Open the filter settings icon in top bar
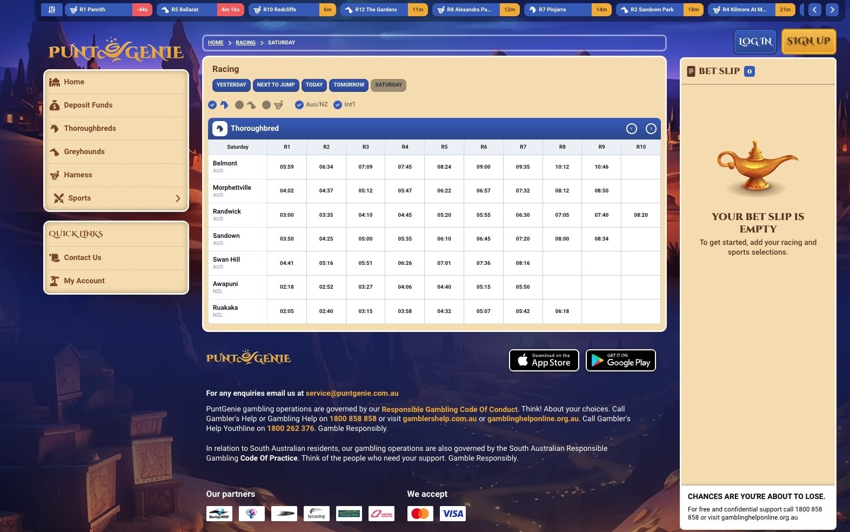 [51, 10]
